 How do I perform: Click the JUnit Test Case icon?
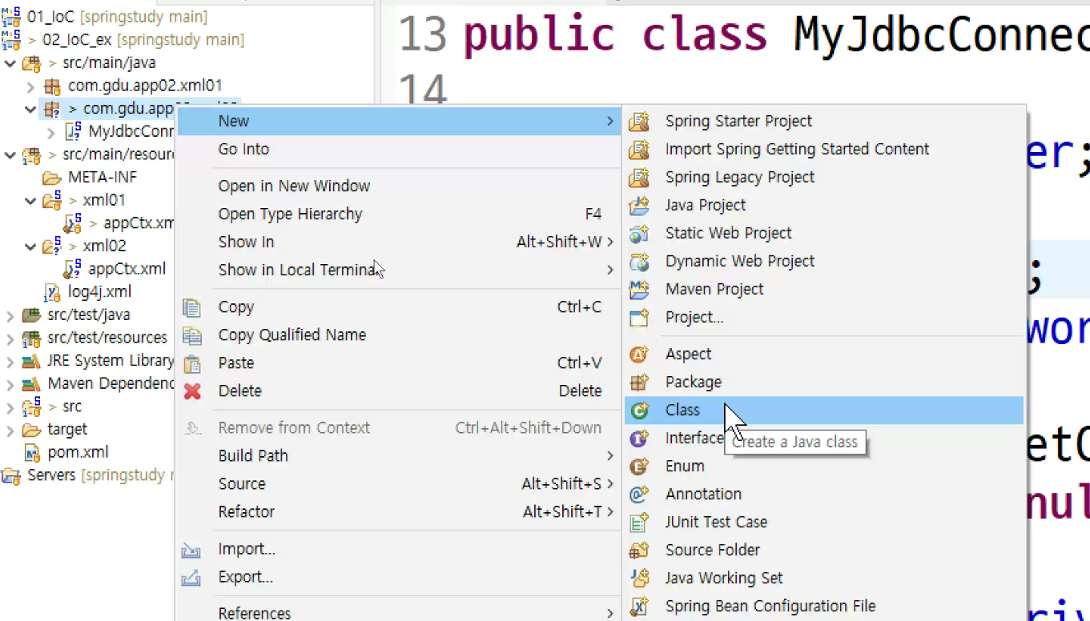tap(638, 523)
